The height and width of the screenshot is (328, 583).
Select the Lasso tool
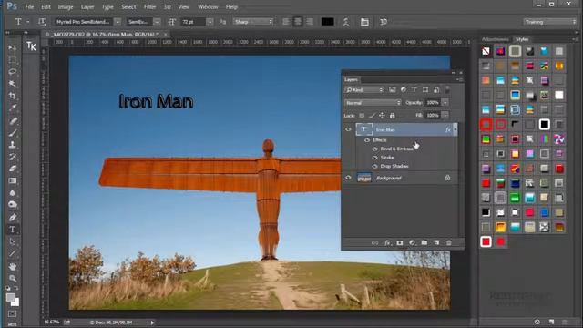point(12,72)
